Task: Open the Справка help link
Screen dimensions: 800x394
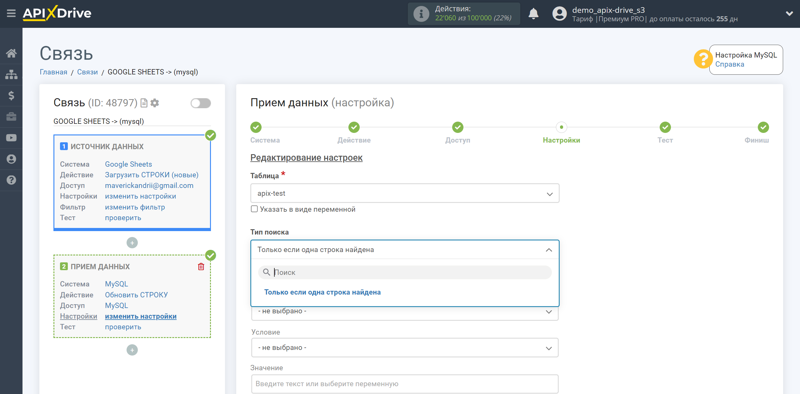Action: tap(730, 64)
